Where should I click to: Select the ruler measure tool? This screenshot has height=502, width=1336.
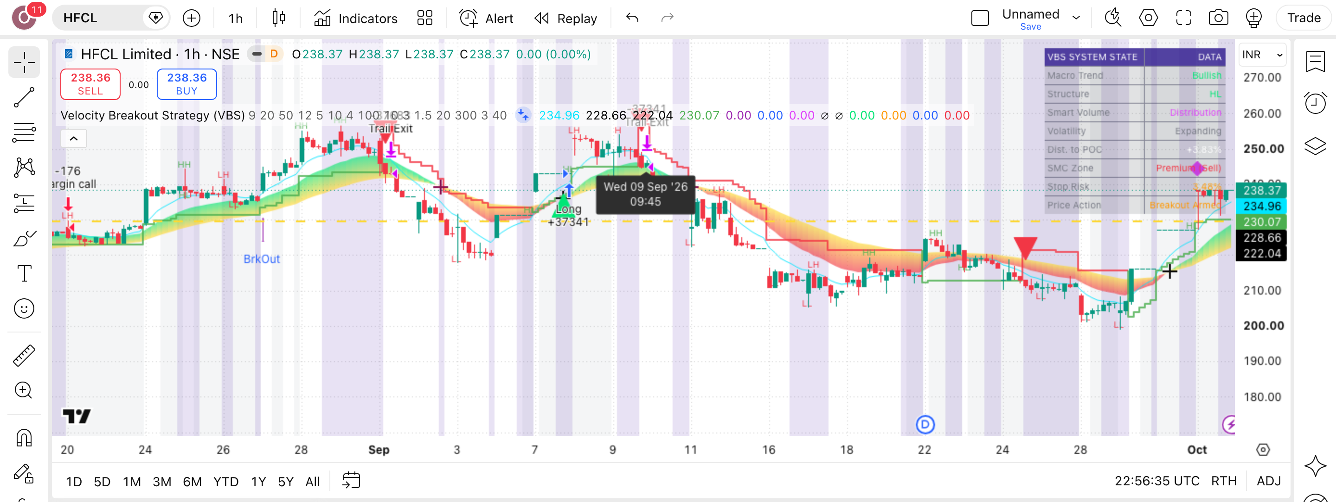[24, 356]
